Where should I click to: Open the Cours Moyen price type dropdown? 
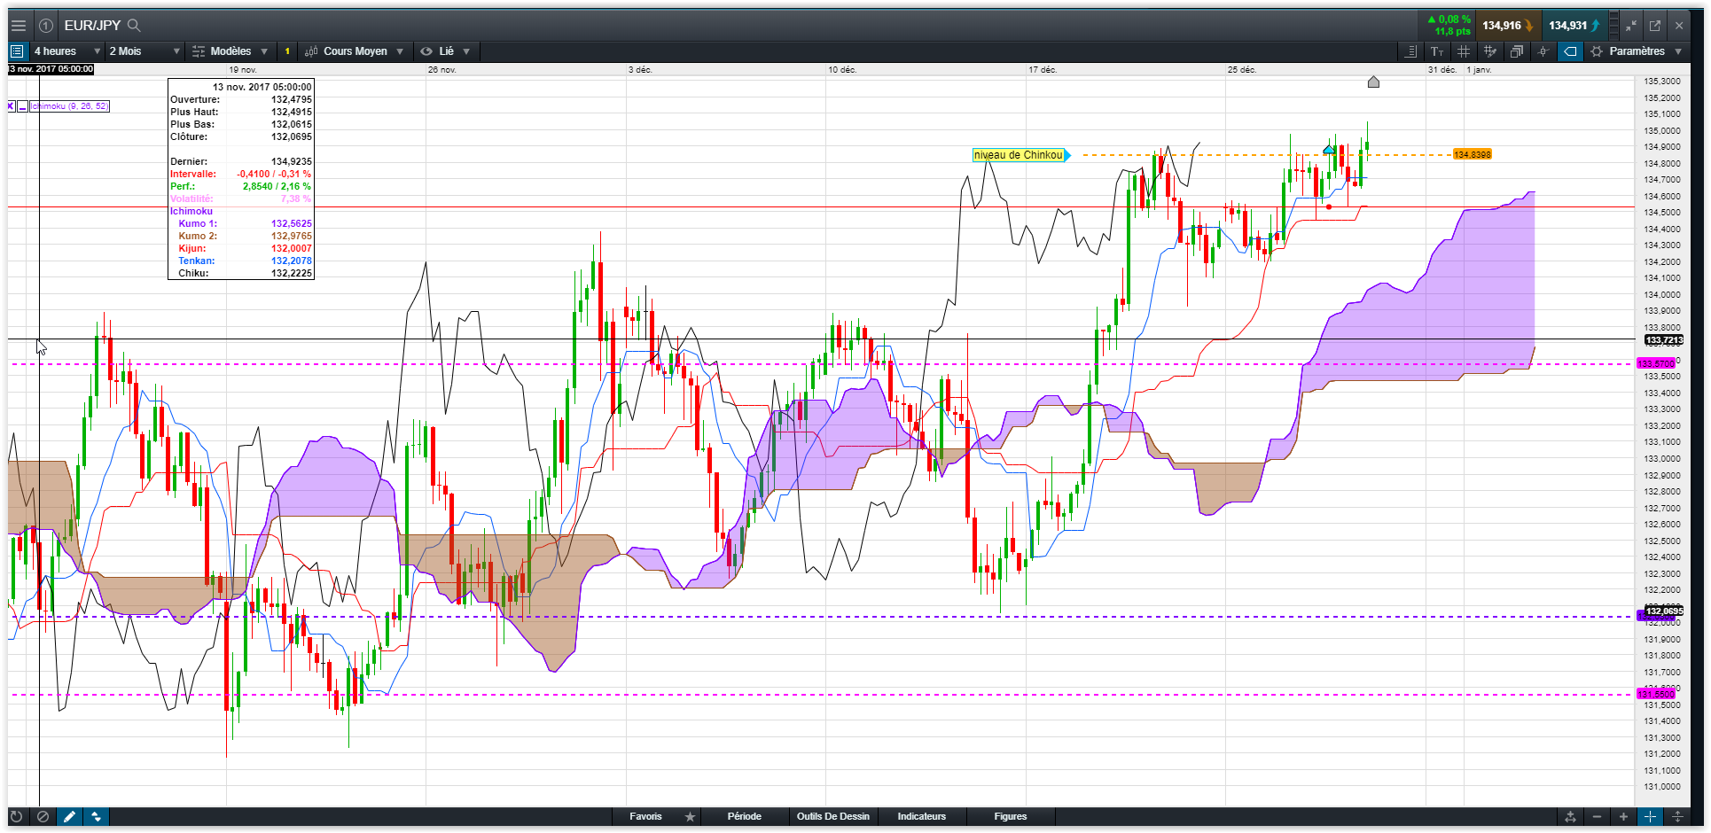355,51
